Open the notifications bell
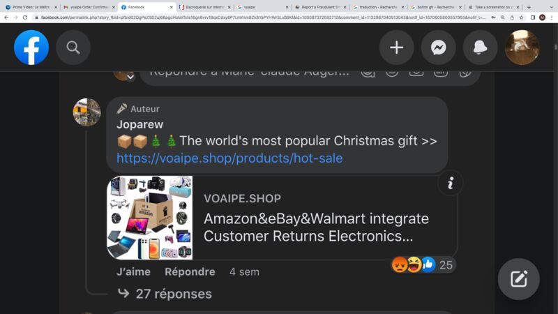Screen dimensions: 558x314 tap(480, 47)
